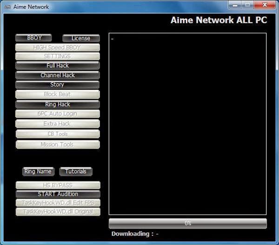Minimize the Aime Network window

point(235,5)
